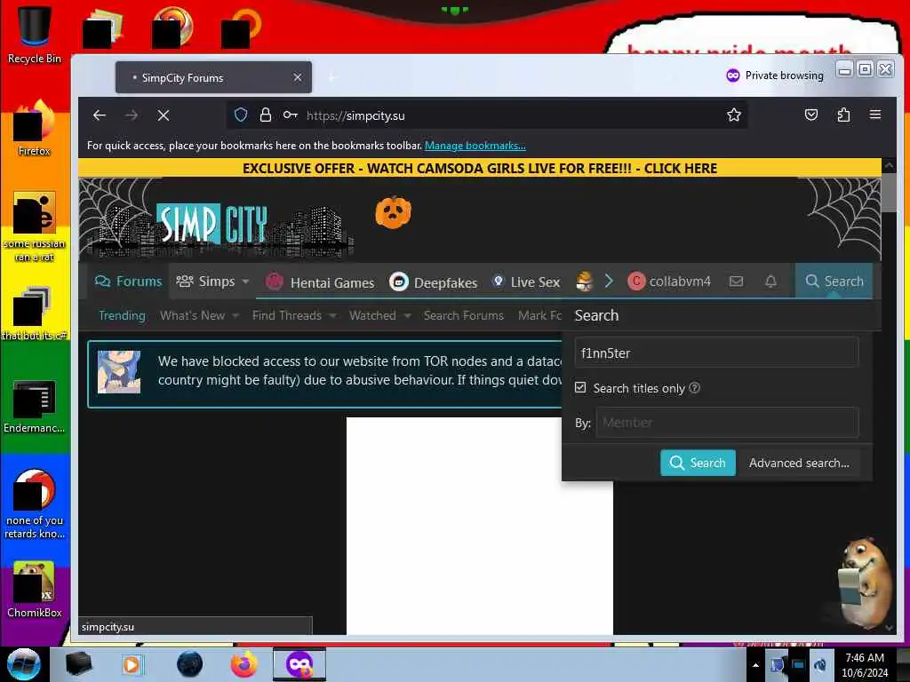Open the Windows Start orb
910x682 pixels.
[x=24, y=664]
